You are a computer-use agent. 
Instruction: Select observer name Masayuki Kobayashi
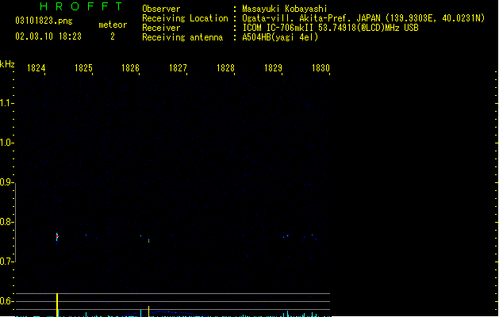(x=285, y=9)
